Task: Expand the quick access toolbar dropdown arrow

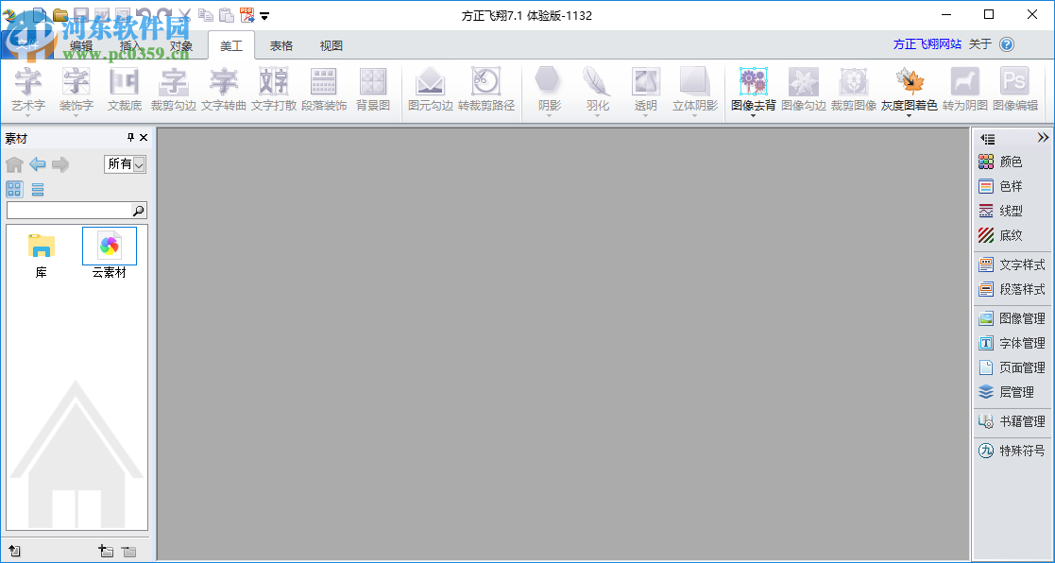Action: (x=264, y=16)
